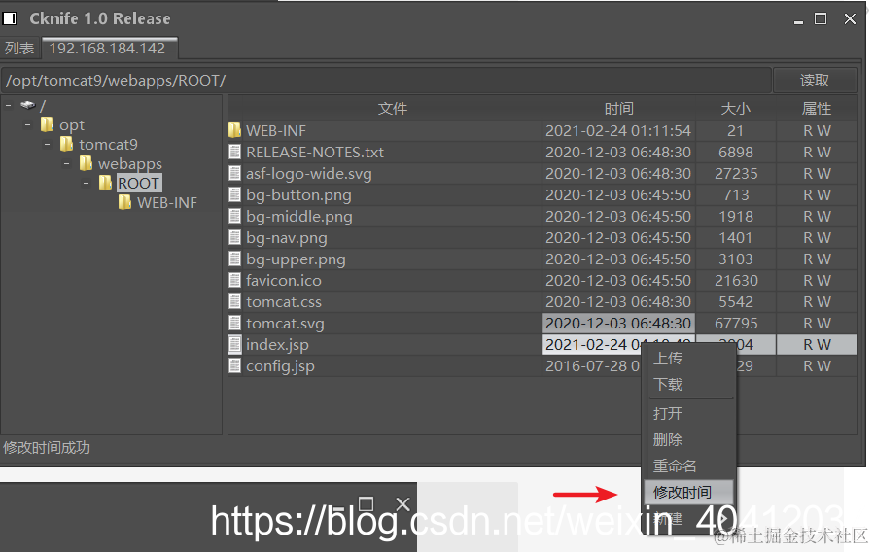Click the tomcat9 folder icon in tree
This screenshot has height=552, width=875.
coord(66,144)
